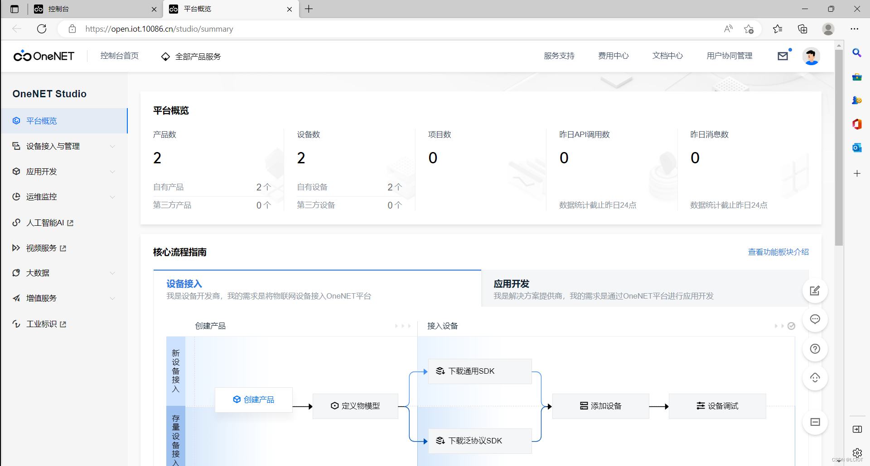Click the 设备调试 flow step
Viewport: 870px width, 466px height.
pos(717,406)
